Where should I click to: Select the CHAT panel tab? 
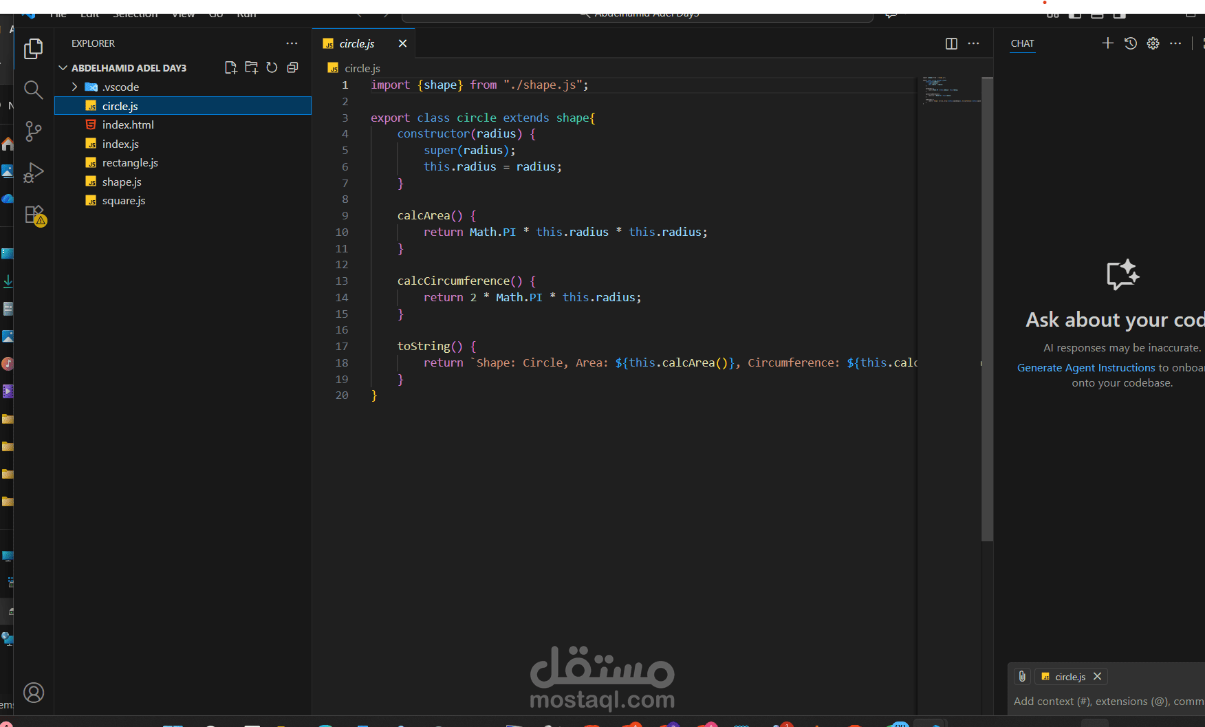click(x=1022, y=43)
